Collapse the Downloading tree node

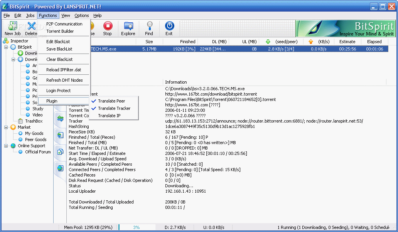(13, 60)
